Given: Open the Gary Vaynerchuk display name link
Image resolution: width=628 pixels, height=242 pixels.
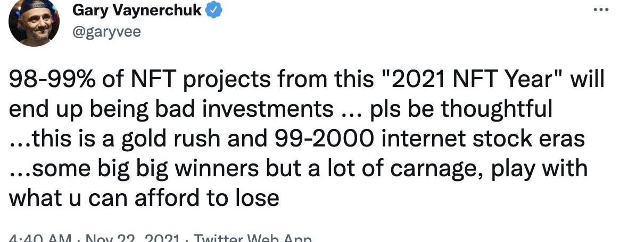Looking at the screenshot, I should pos(137,11).
